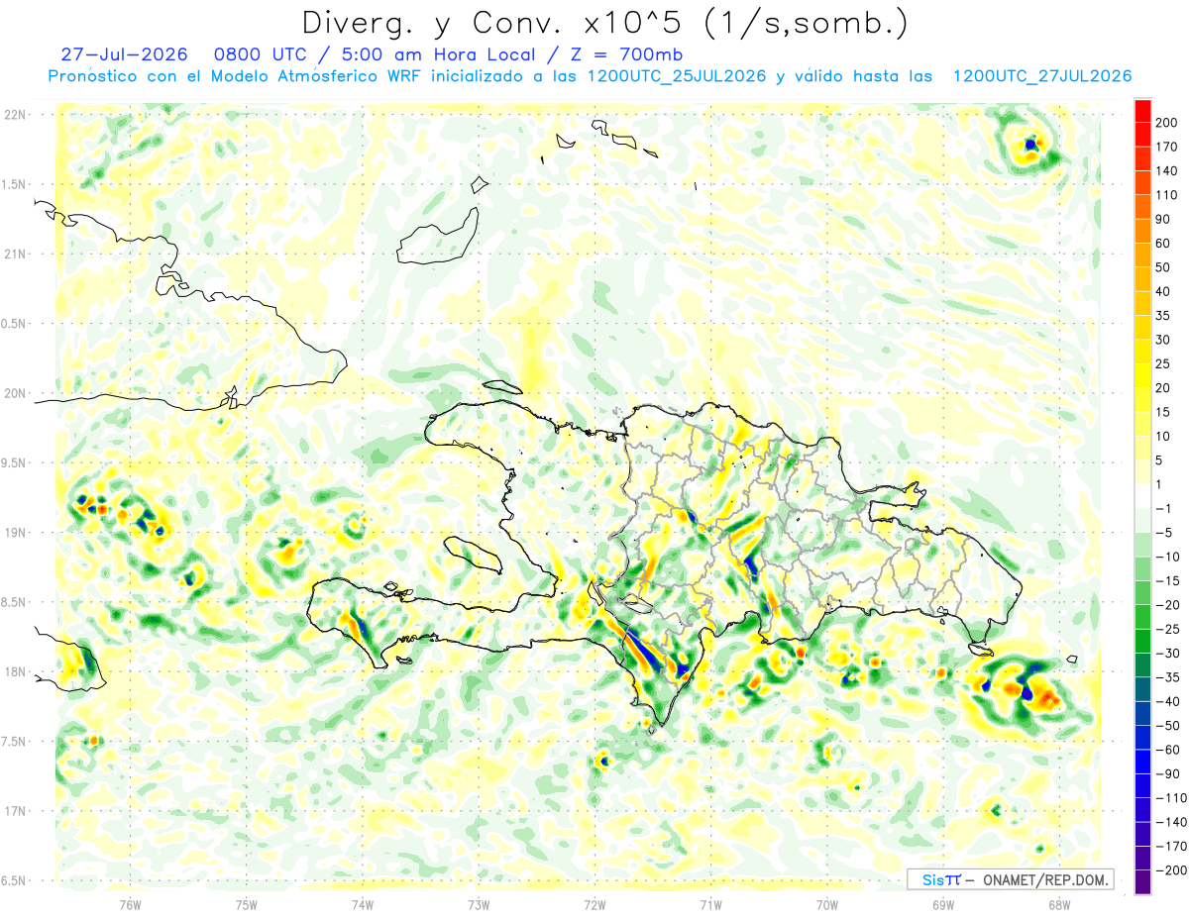Click the positive "15" color scale value

point(1163,412)
